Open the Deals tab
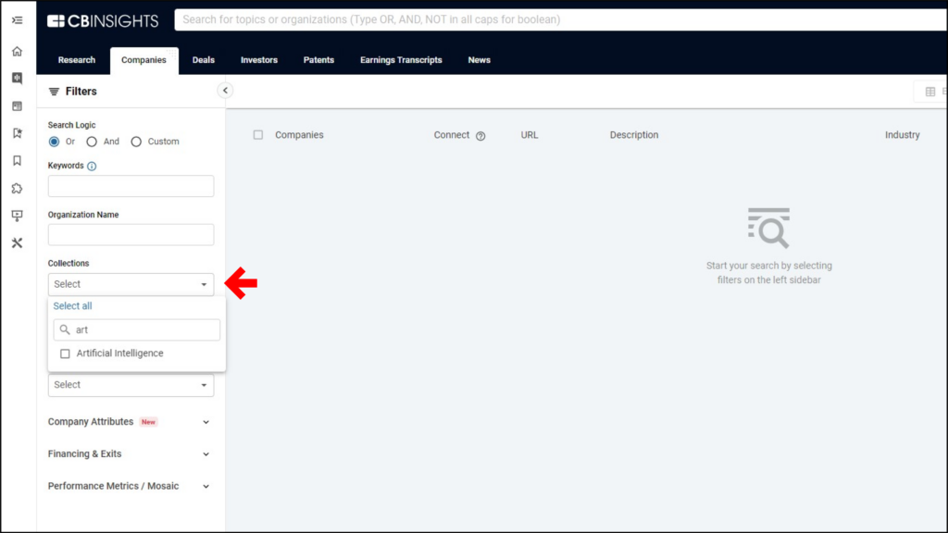 tap(203, 60)
